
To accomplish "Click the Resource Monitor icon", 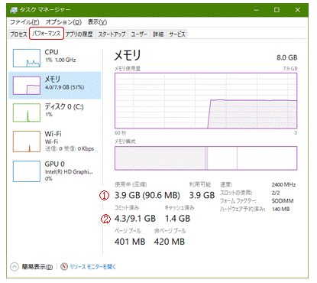I will click(x=64, y=267).
